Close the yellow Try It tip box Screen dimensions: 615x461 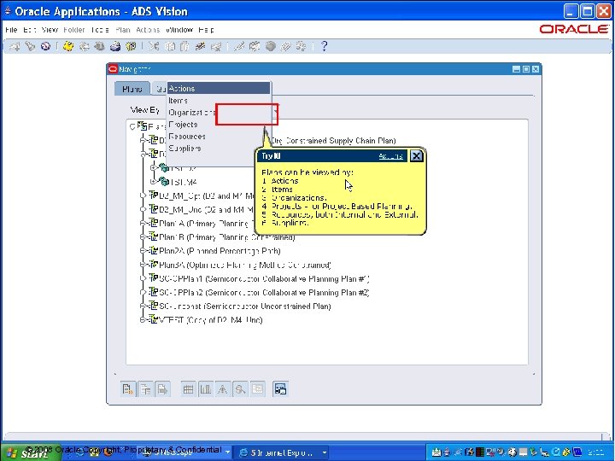tap(416, 156)
